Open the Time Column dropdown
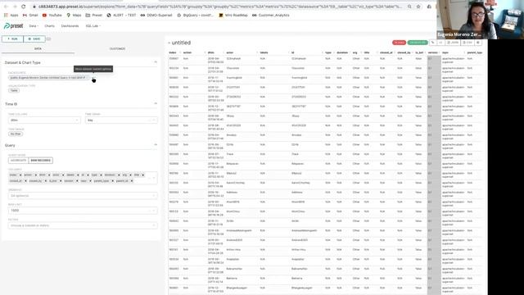This screenshot has width=524, height=295. pos(44,120)
